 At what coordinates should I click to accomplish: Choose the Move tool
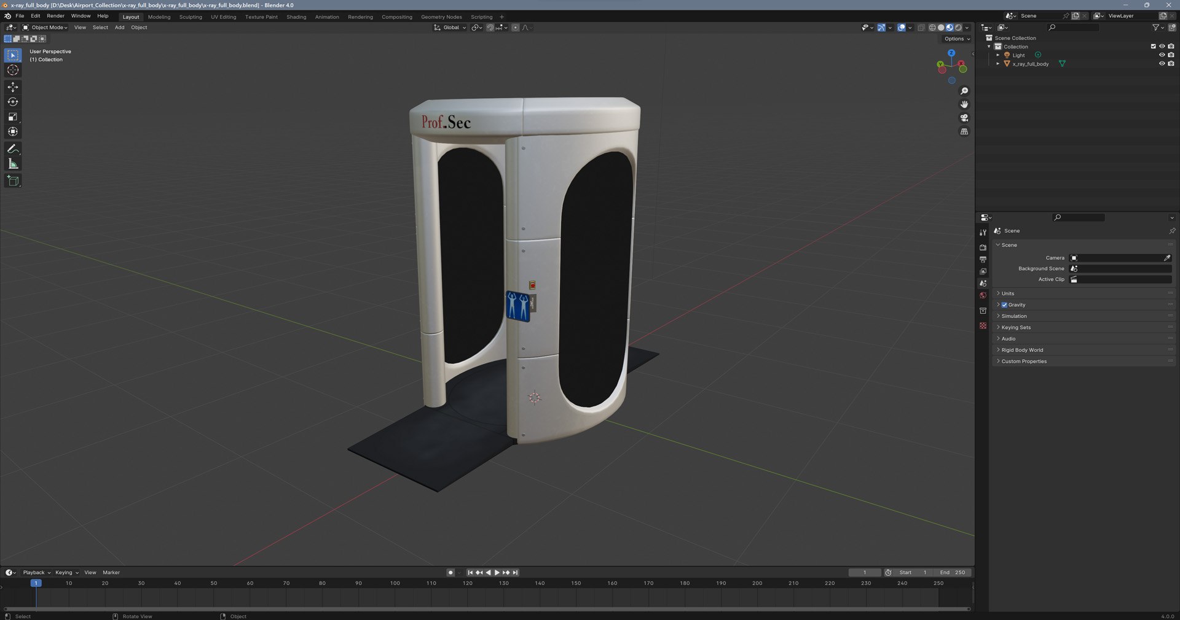(x=13, y=87)
